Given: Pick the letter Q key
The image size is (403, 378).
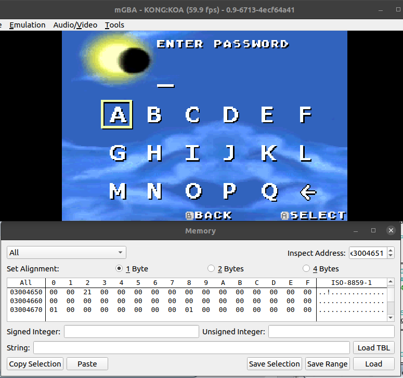Looking at the screenshot, I should coord(269,192).
